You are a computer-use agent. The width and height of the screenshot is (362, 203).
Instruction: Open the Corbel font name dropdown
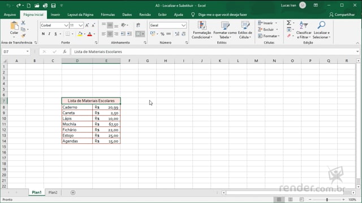point(66,25)
